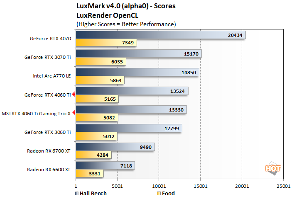
Task: Click the Food legend color swatch
Action: [159, 193]
